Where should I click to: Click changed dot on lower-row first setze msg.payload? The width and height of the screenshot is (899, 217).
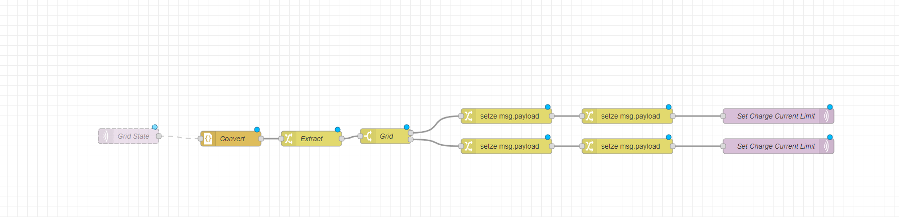(x=548, y=137)
